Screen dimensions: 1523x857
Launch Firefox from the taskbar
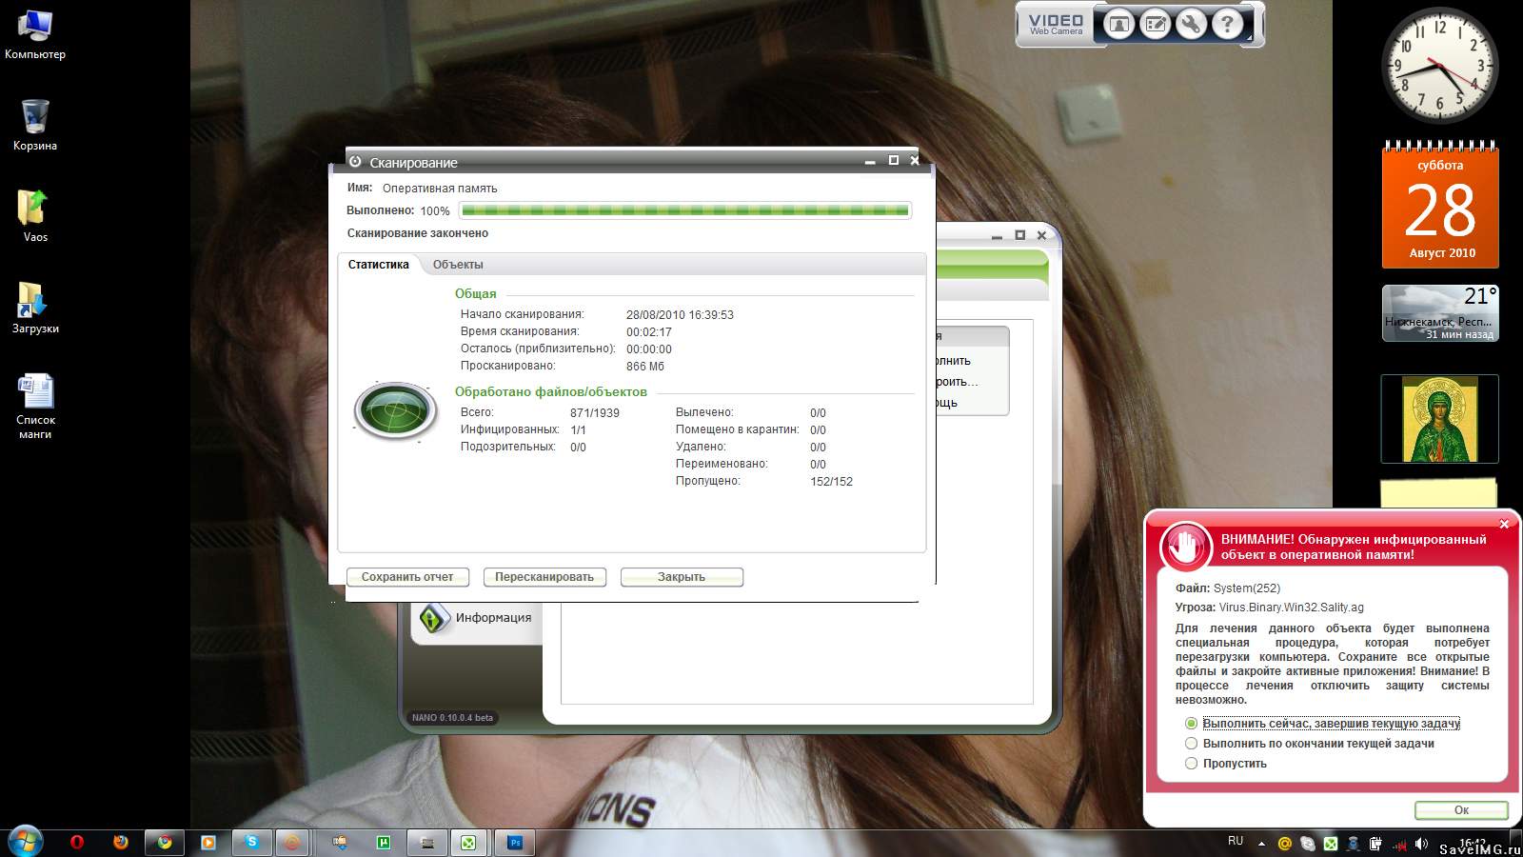click(x=120, y=842)
